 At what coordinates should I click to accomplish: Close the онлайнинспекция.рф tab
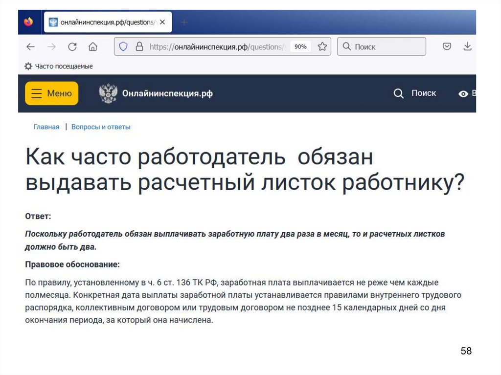pos(162,22)
